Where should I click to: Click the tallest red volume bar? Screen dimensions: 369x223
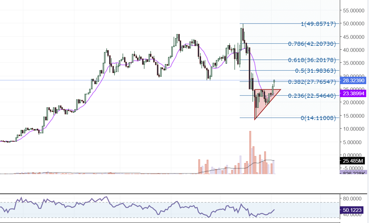click(250, 152)
